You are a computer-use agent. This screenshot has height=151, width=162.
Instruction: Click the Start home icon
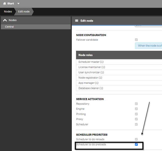5,3
